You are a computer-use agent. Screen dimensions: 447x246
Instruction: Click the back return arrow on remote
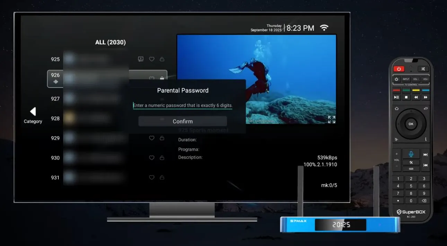click(x=426, y=108)
